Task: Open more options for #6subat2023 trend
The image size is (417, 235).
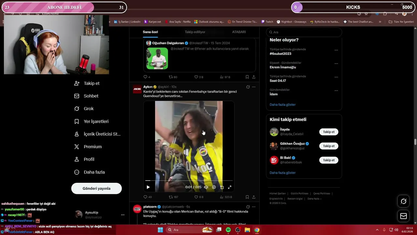Action: [336, 50]
